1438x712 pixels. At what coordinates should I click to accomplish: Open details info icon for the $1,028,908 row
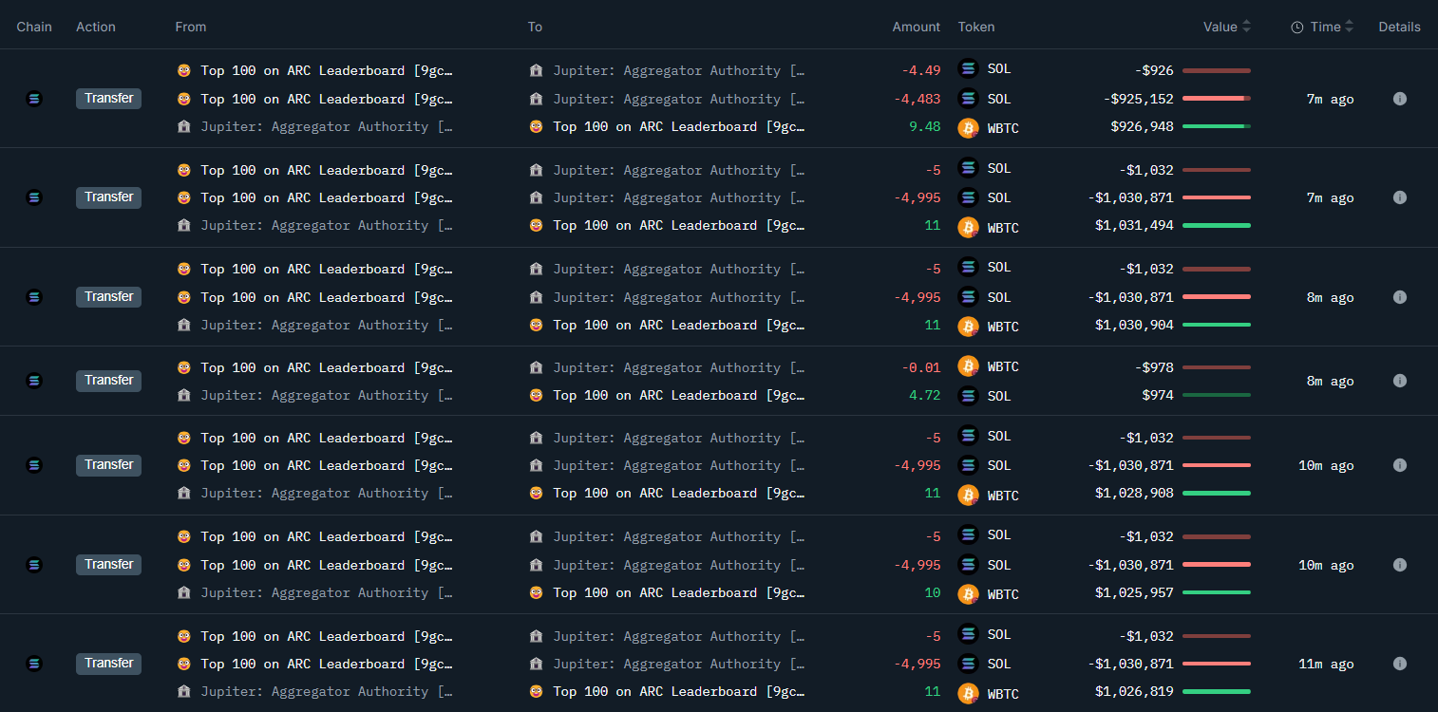coord(1399,465)
